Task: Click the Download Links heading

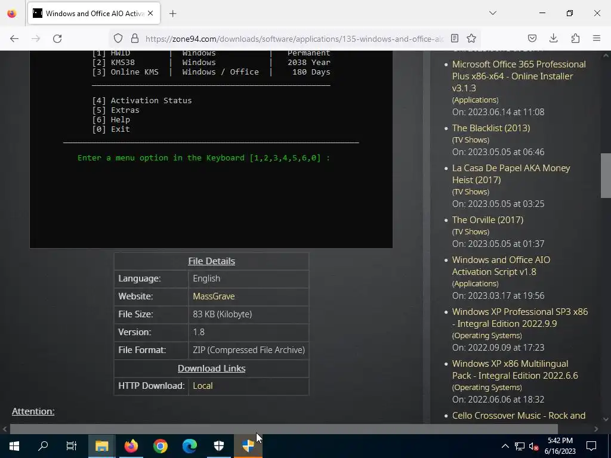Action: [x=212, y=369]
